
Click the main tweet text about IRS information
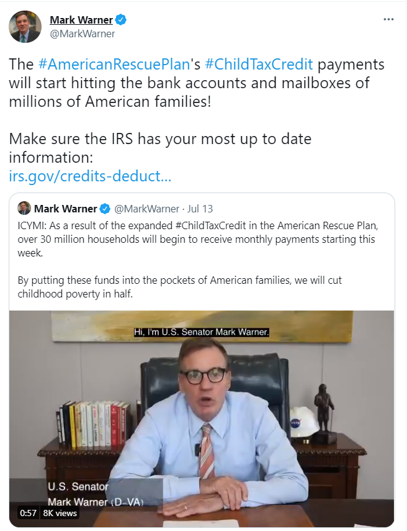tap(160, 148)
